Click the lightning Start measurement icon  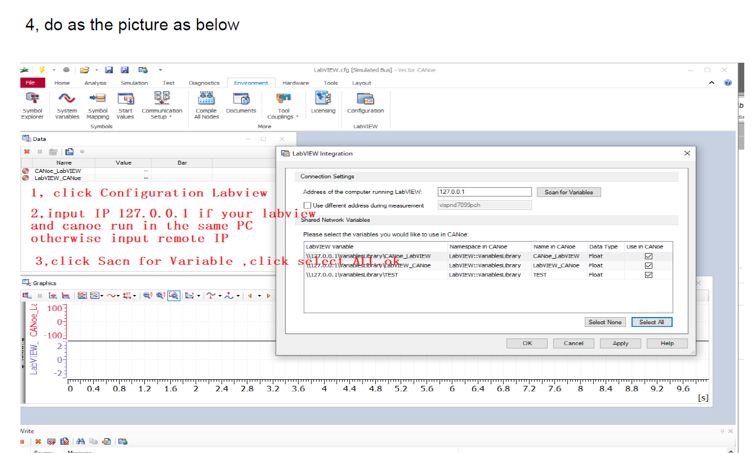point(42,70)
